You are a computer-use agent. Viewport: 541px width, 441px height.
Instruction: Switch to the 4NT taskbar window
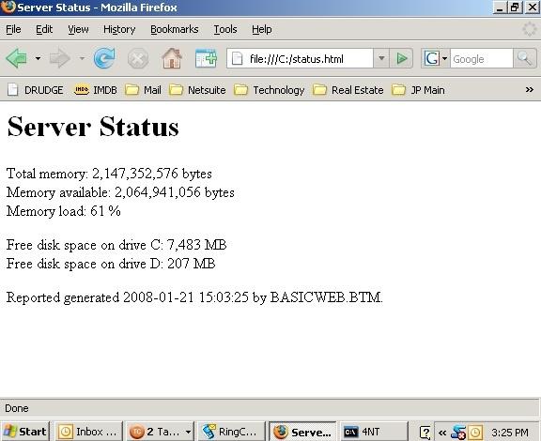[373, 432]
